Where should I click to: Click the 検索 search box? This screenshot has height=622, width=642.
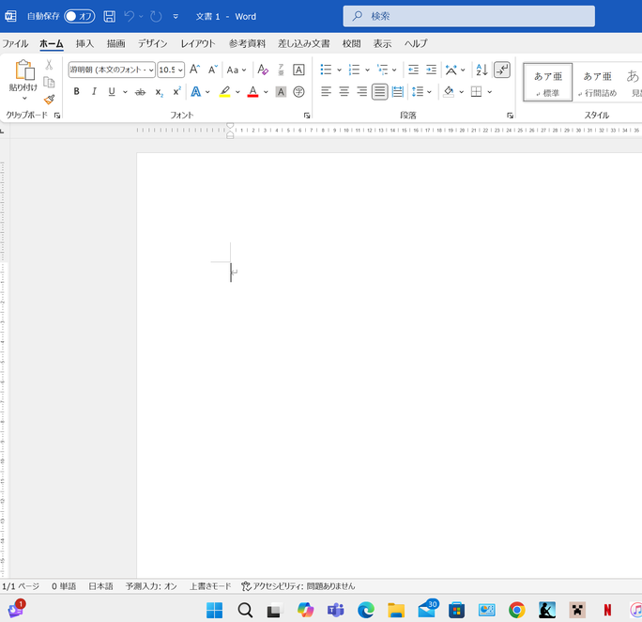[468, 16]
